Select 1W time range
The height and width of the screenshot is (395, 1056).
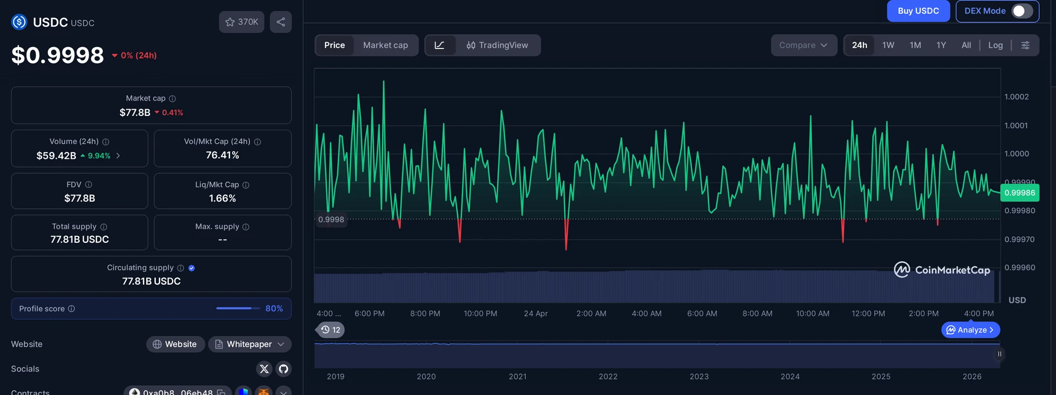point(888,45)
